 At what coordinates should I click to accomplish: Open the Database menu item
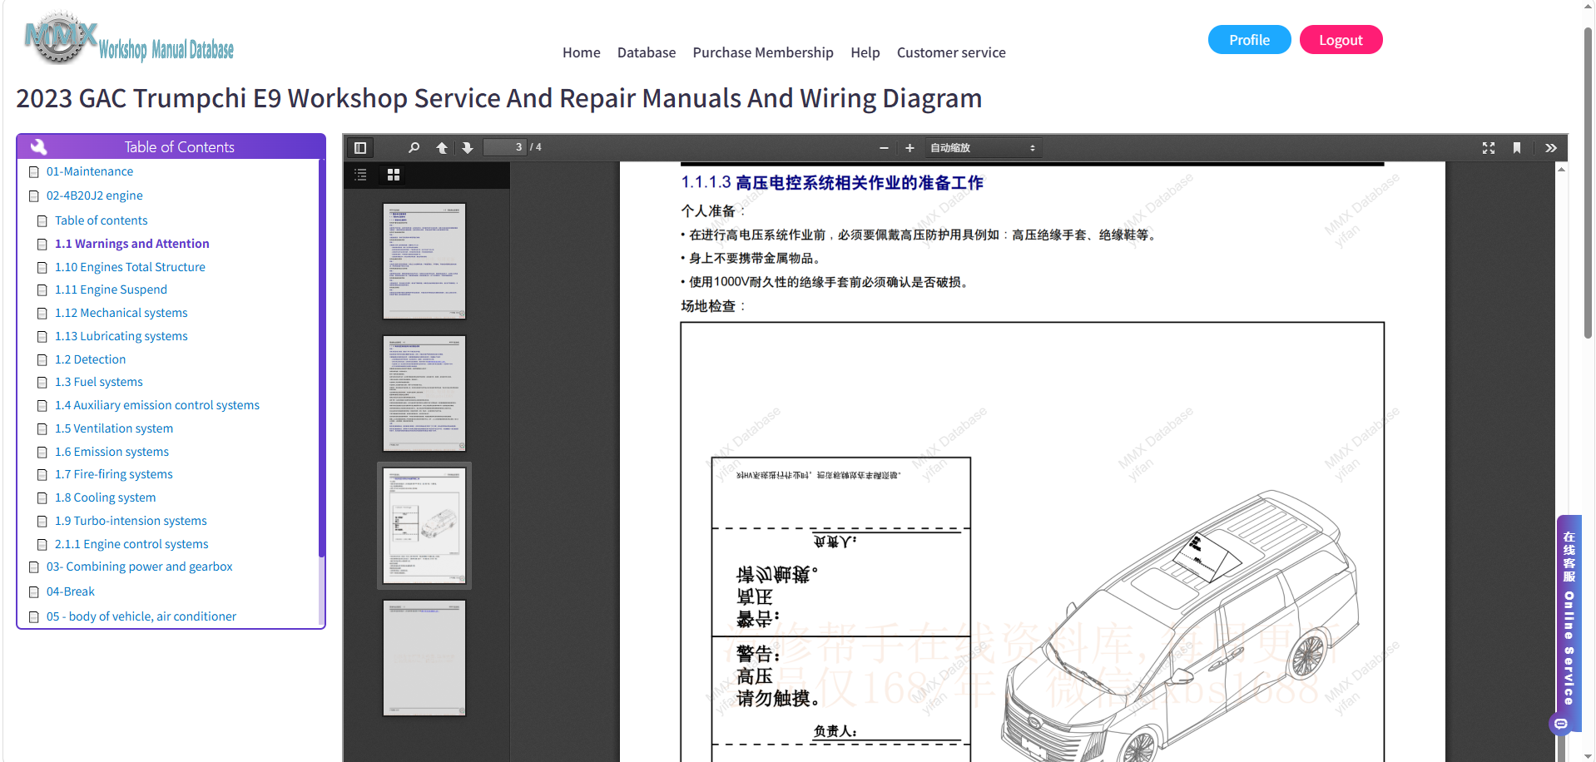(647, 52)
